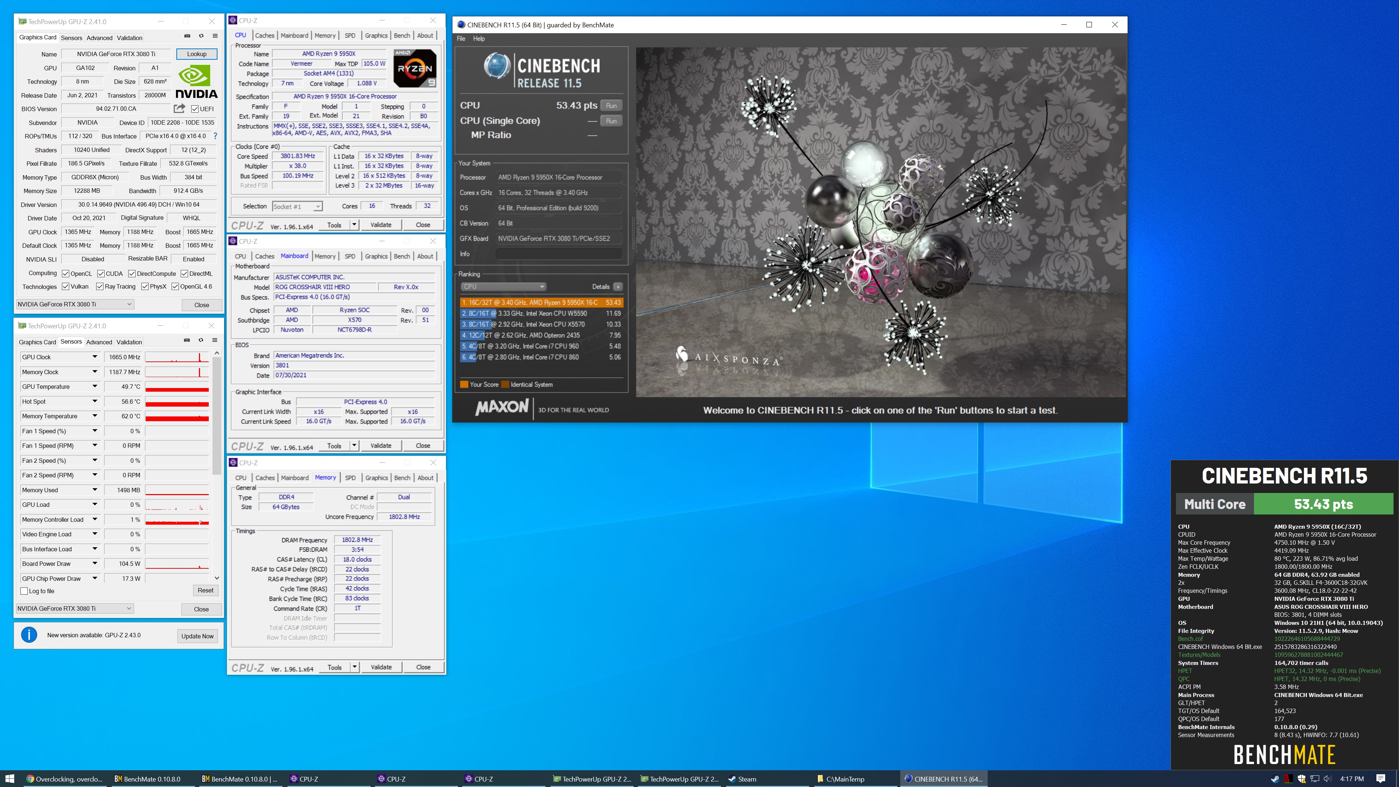This screenshot has width=1399, height=787.
Task: Toggle the Ray Tracing checkbox
Action: click(x=99, y=287)
